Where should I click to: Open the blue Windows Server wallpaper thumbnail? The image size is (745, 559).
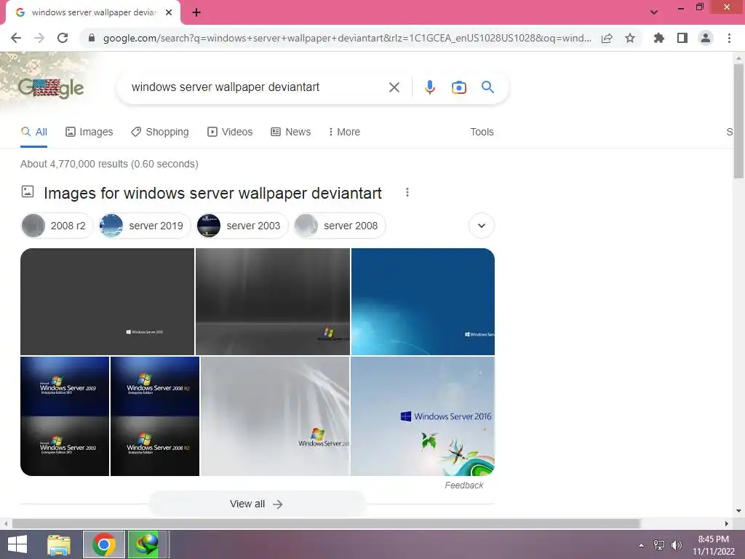pyautogui.click(x=423, y=301)
